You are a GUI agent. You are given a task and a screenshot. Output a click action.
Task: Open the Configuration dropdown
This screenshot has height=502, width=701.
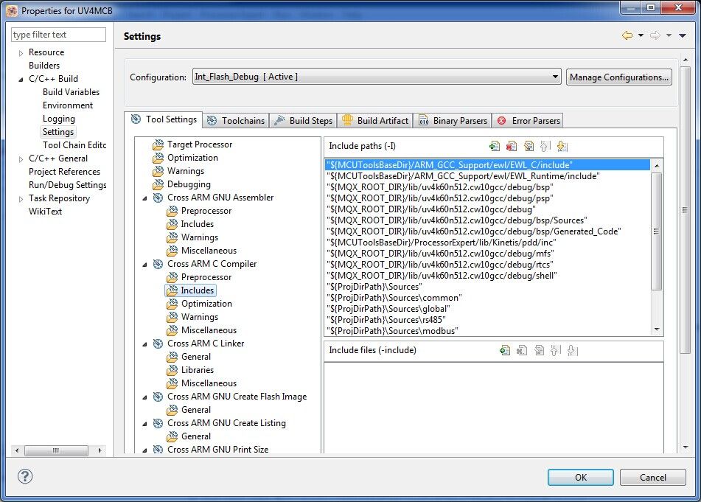coord(377,77)
